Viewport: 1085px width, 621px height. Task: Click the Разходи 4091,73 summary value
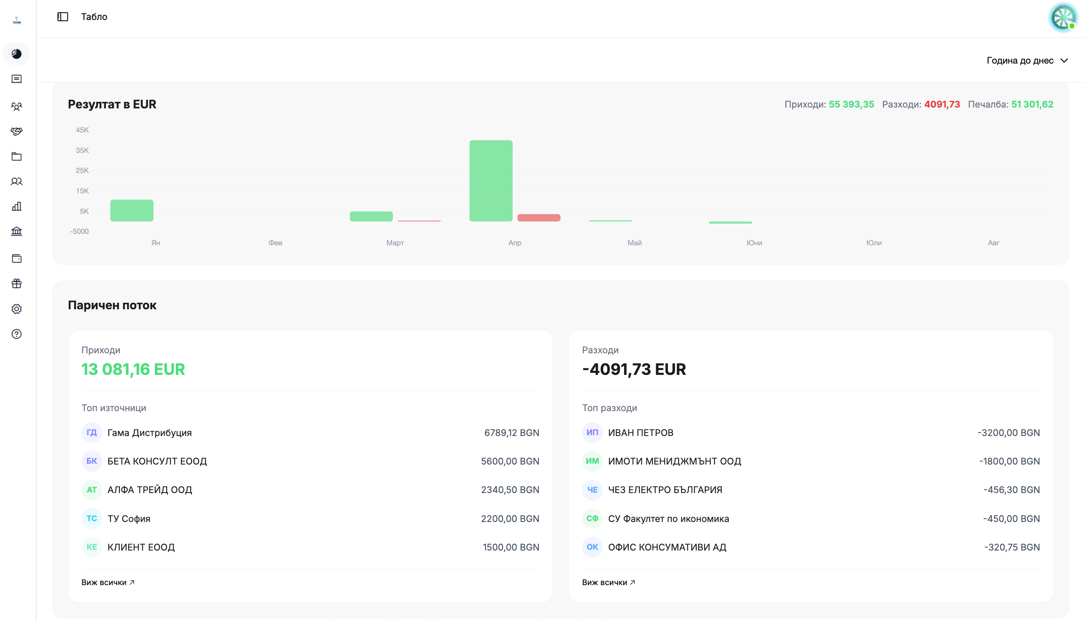pos(942,104)
